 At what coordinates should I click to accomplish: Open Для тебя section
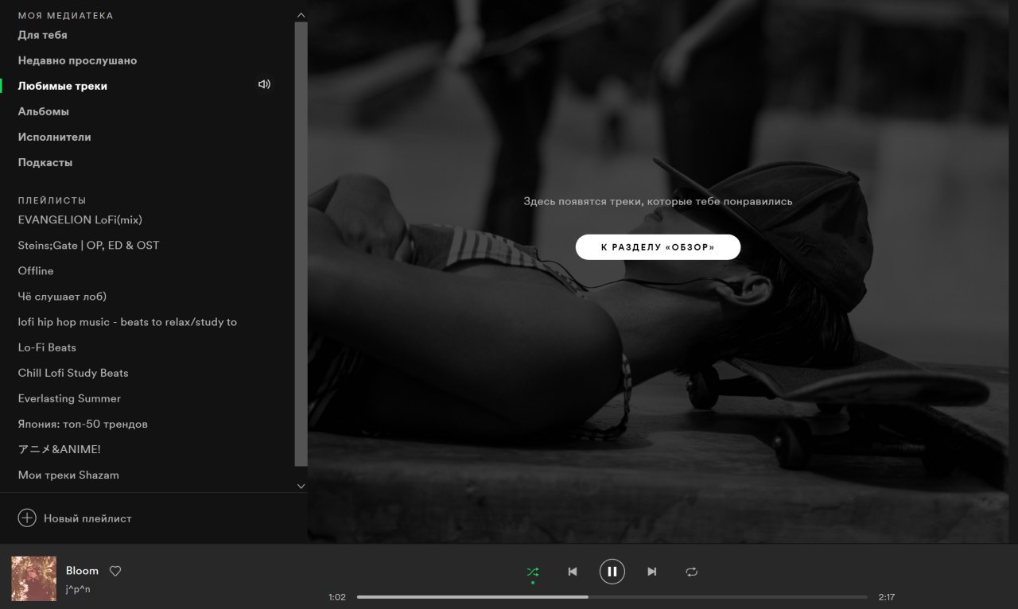point(42,35)
